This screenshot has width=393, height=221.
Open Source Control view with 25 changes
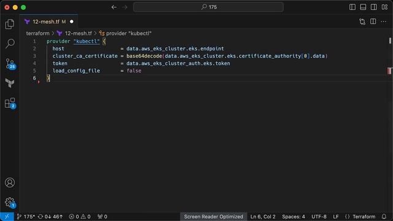10,64
